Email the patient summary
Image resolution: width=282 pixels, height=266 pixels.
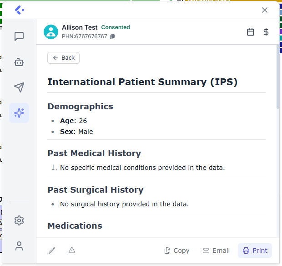pos(216,251)
